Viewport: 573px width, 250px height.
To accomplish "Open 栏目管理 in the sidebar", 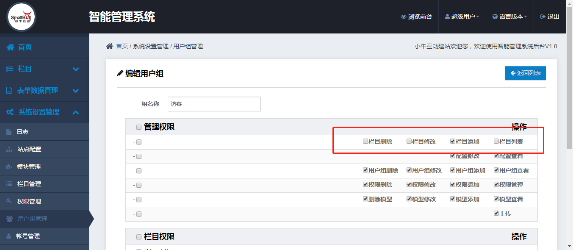I will [44, 184].
